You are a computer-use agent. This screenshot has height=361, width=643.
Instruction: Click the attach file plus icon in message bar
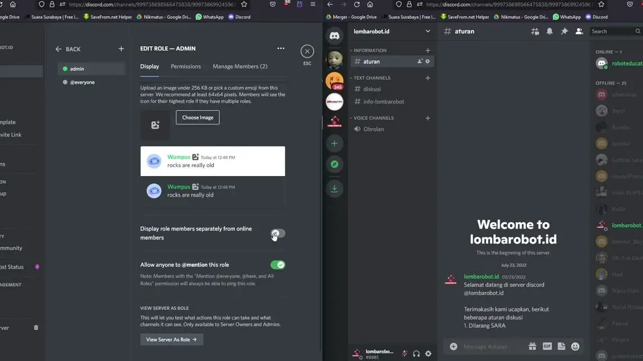[453, 347]
